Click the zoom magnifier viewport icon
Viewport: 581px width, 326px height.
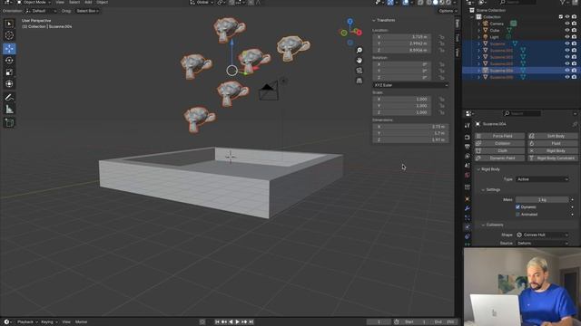(x=359, y=51)
